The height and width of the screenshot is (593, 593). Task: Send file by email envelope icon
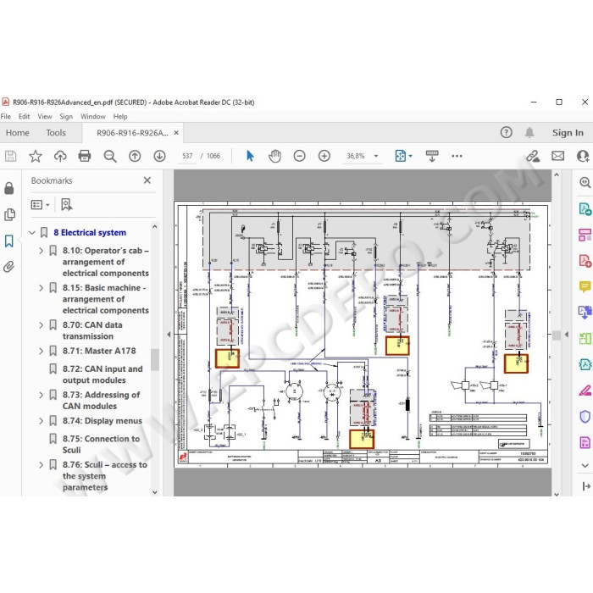557,156
